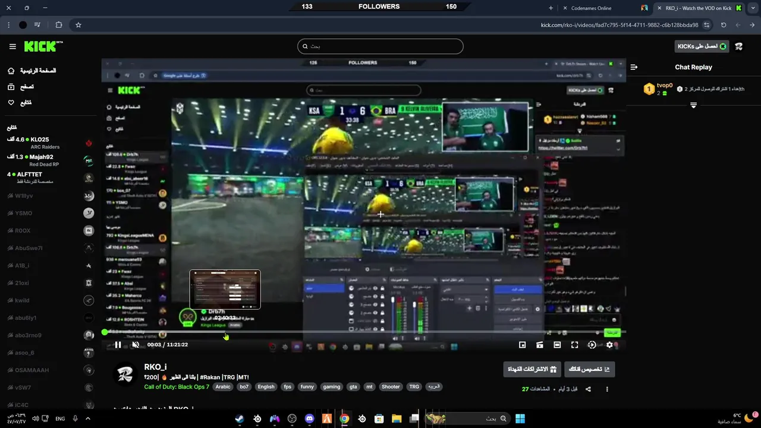761x428 pixels.
Task: Open offline channel AbuSwe7l
Action: (x=49, y=248)
